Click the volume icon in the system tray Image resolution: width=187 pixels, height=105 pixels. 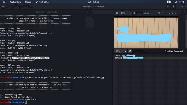point(180,2)
